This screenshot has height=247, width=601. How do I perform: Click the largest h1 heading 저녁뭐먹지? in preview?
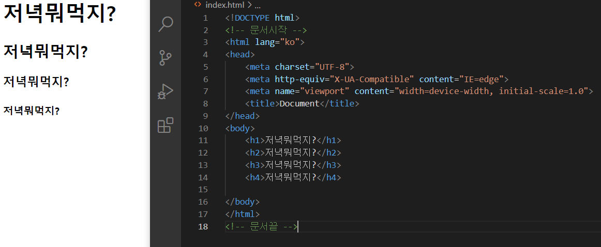tap(59, 14)
